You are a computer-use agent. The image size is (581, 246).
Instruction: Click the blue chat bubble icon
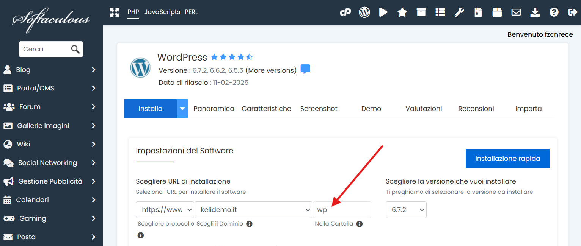pos(305,70)
